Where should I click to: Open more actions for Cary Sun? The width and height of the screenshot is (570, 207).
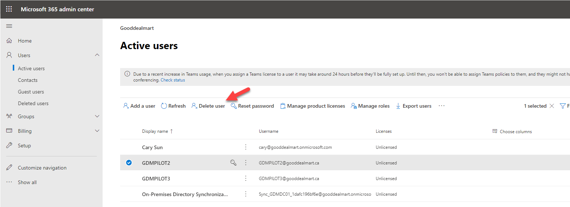click(x=246, y=147)
